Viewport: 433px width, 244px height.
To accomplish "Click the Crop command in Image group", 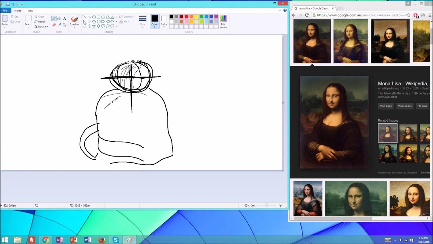I will [x=39, y=17].
